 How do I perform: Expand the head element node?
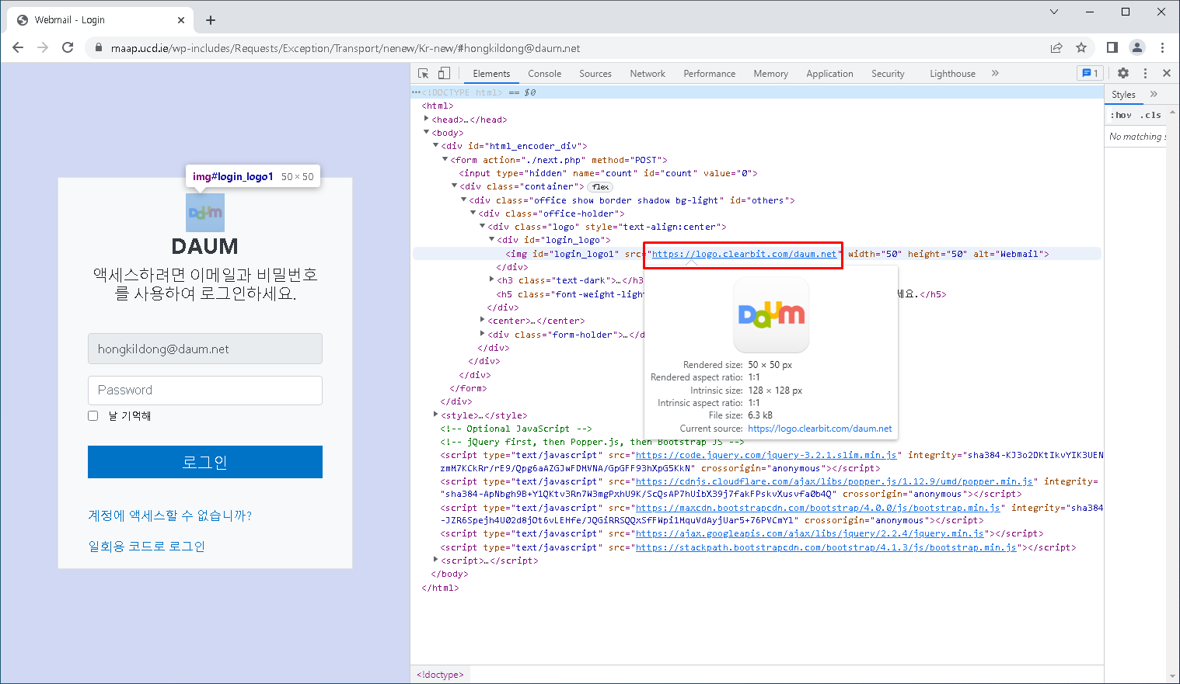(x=426, y=119)
